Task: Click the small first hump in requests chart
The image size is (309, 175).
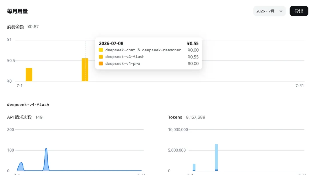Action: [21, 166]
